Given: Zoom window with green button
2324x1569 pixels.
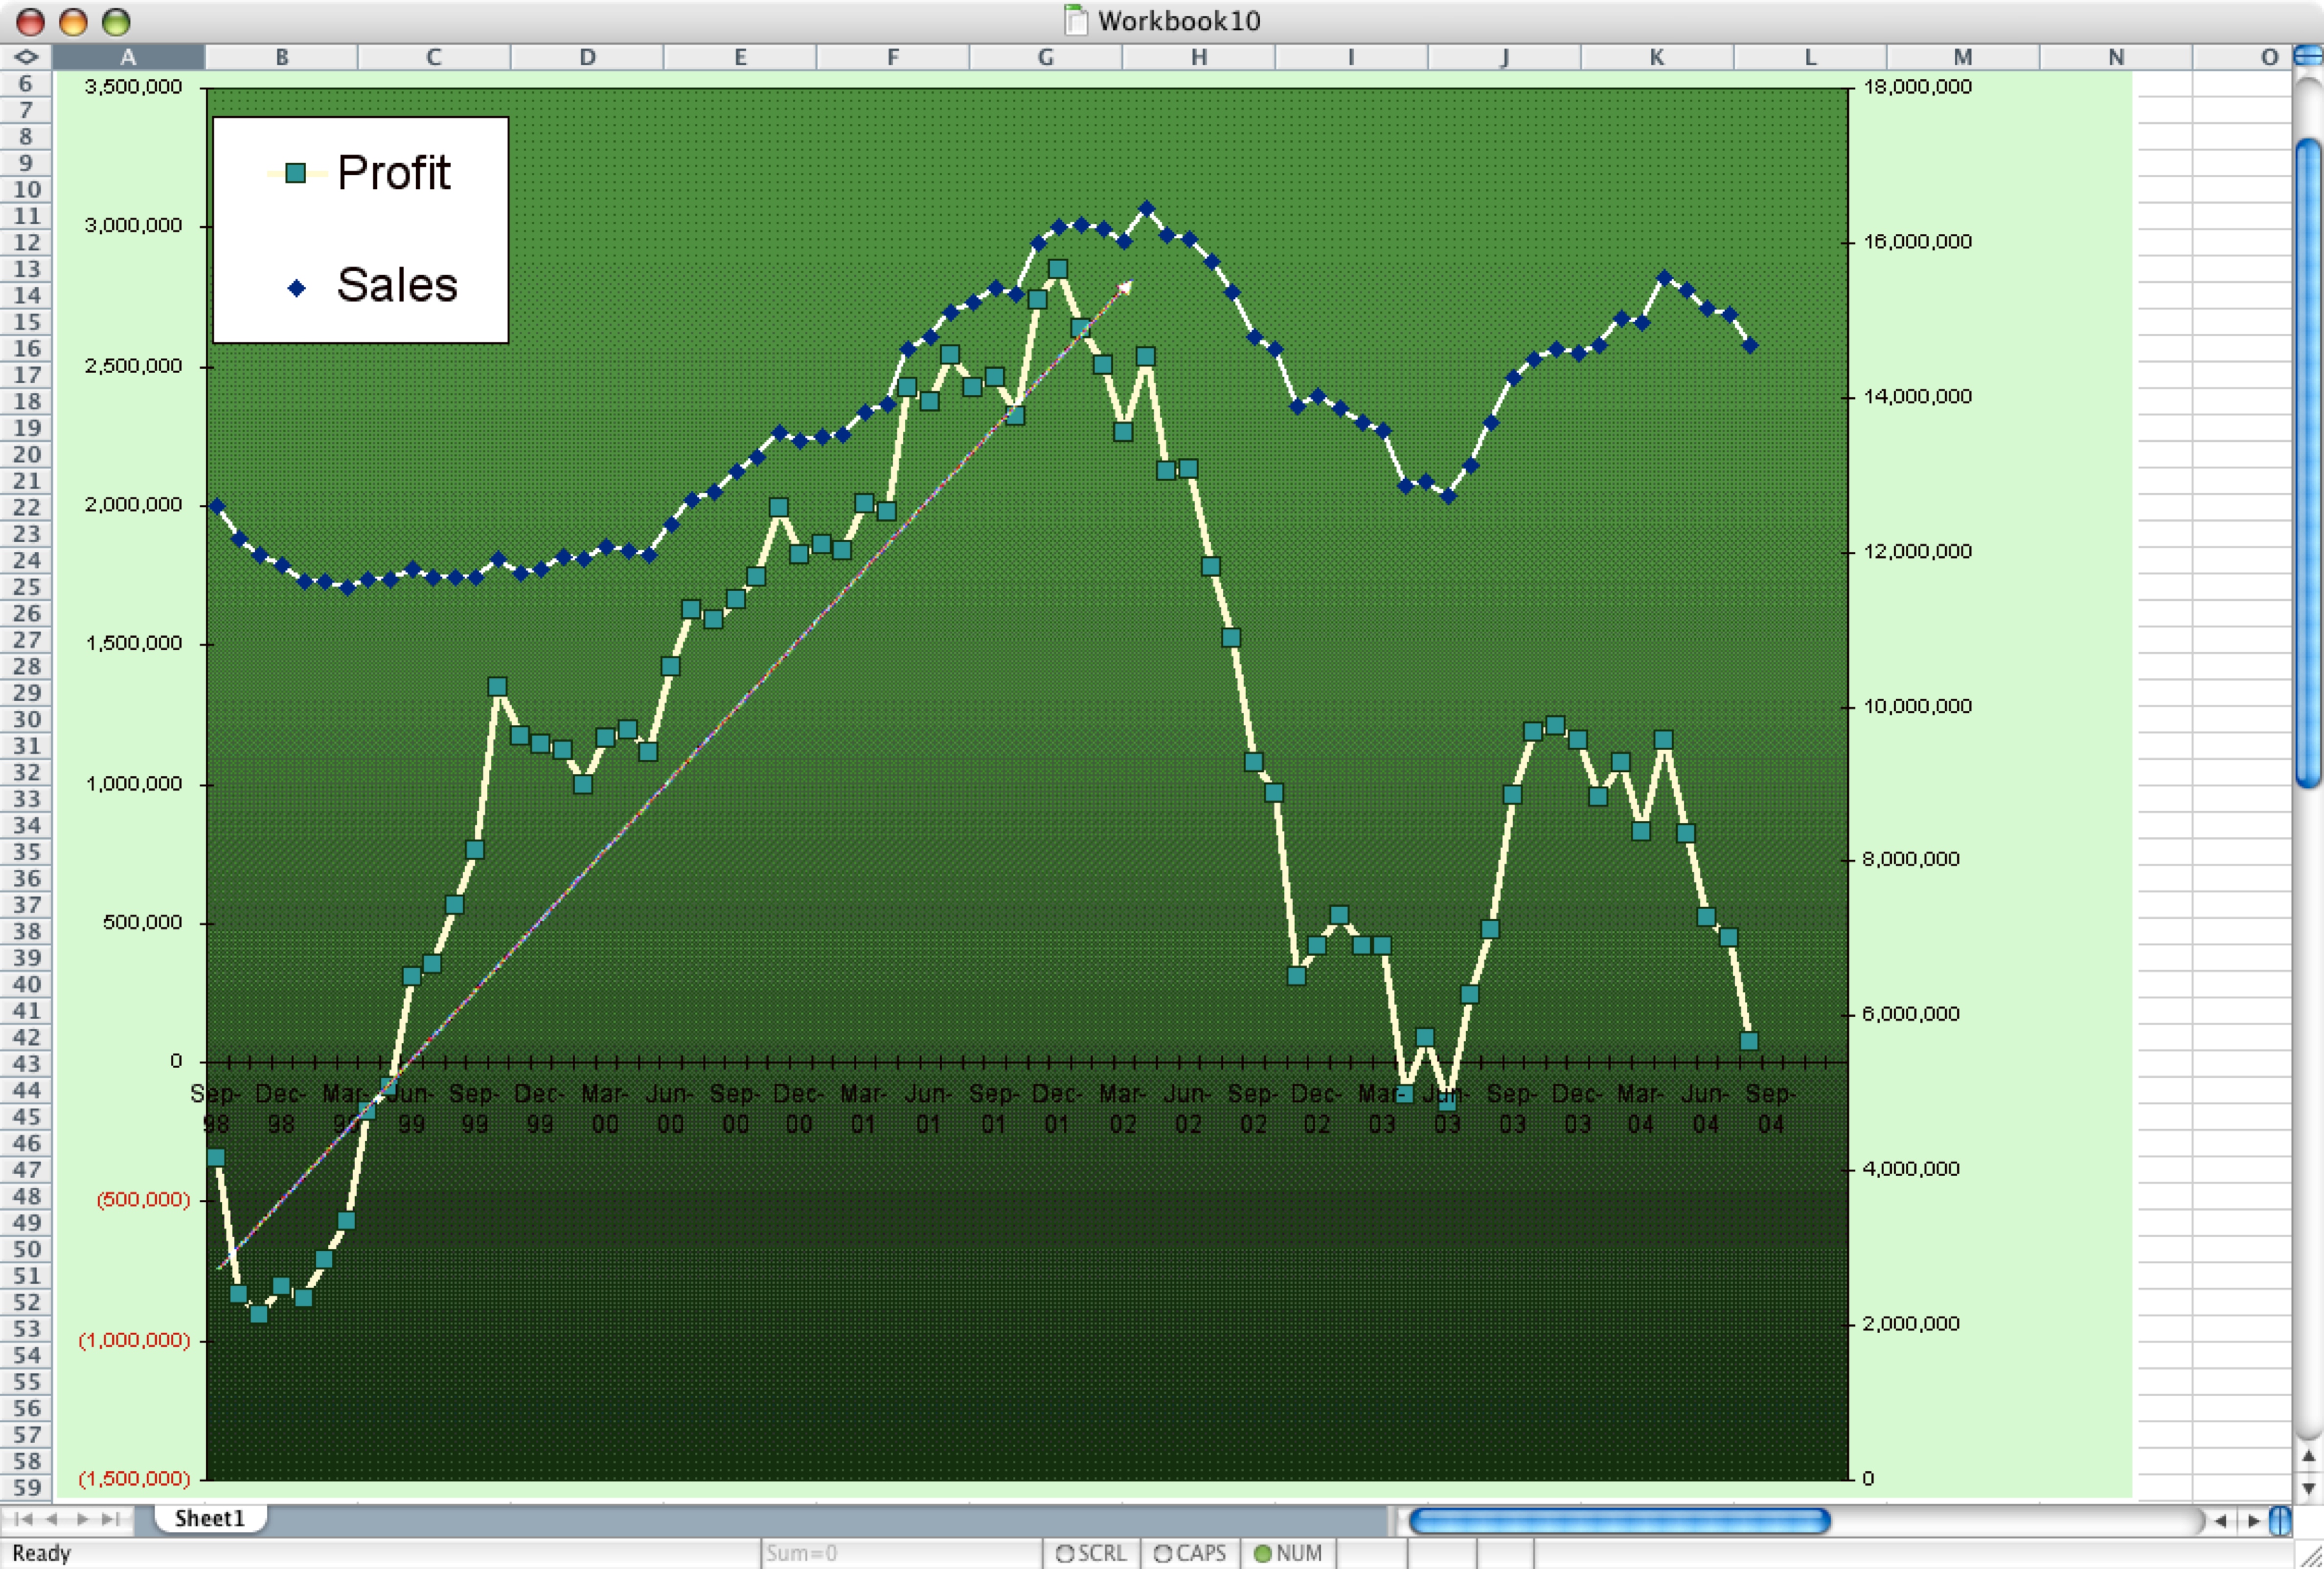Looking at the screenshot, I should coord(116,21).
